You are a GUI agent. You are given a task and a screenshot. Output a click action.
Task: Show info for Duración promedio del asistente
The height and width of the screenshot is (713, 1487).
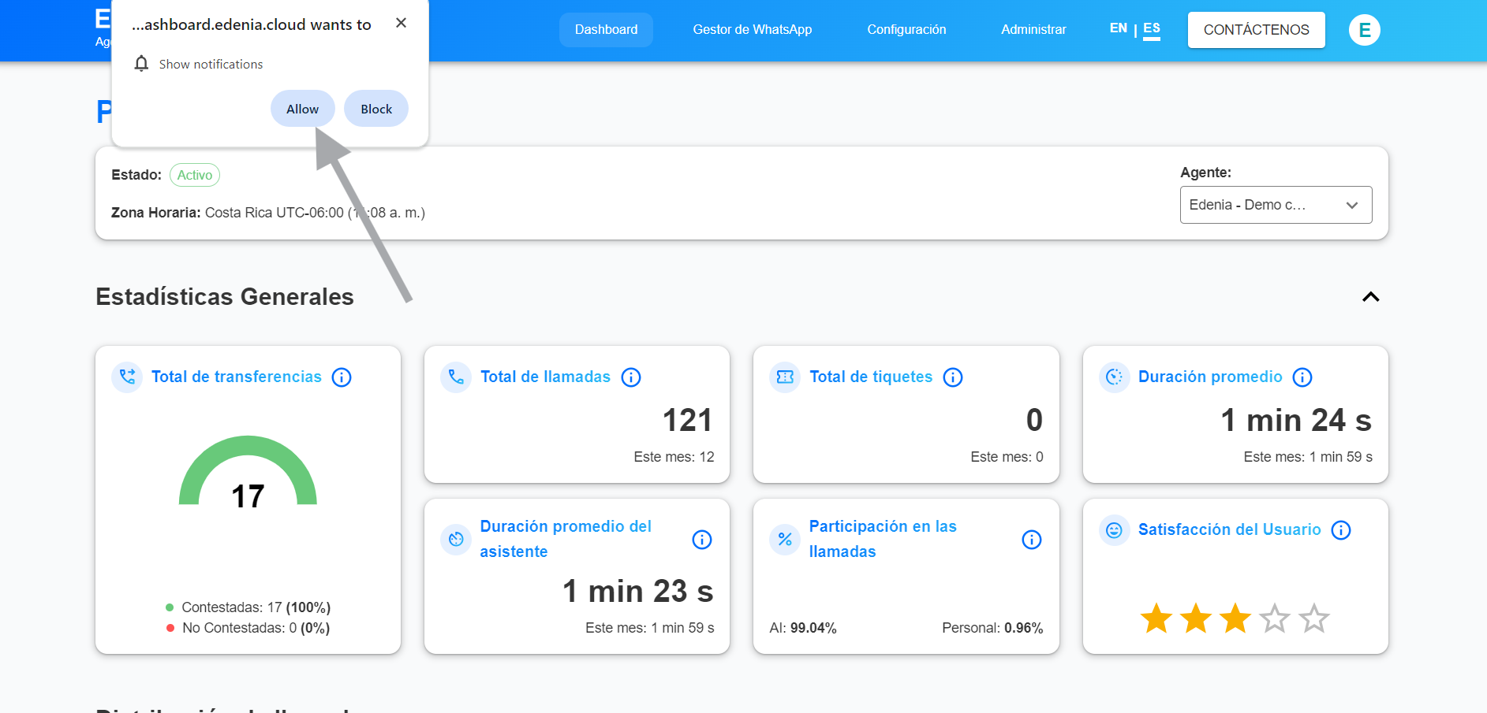pos(702,540)
